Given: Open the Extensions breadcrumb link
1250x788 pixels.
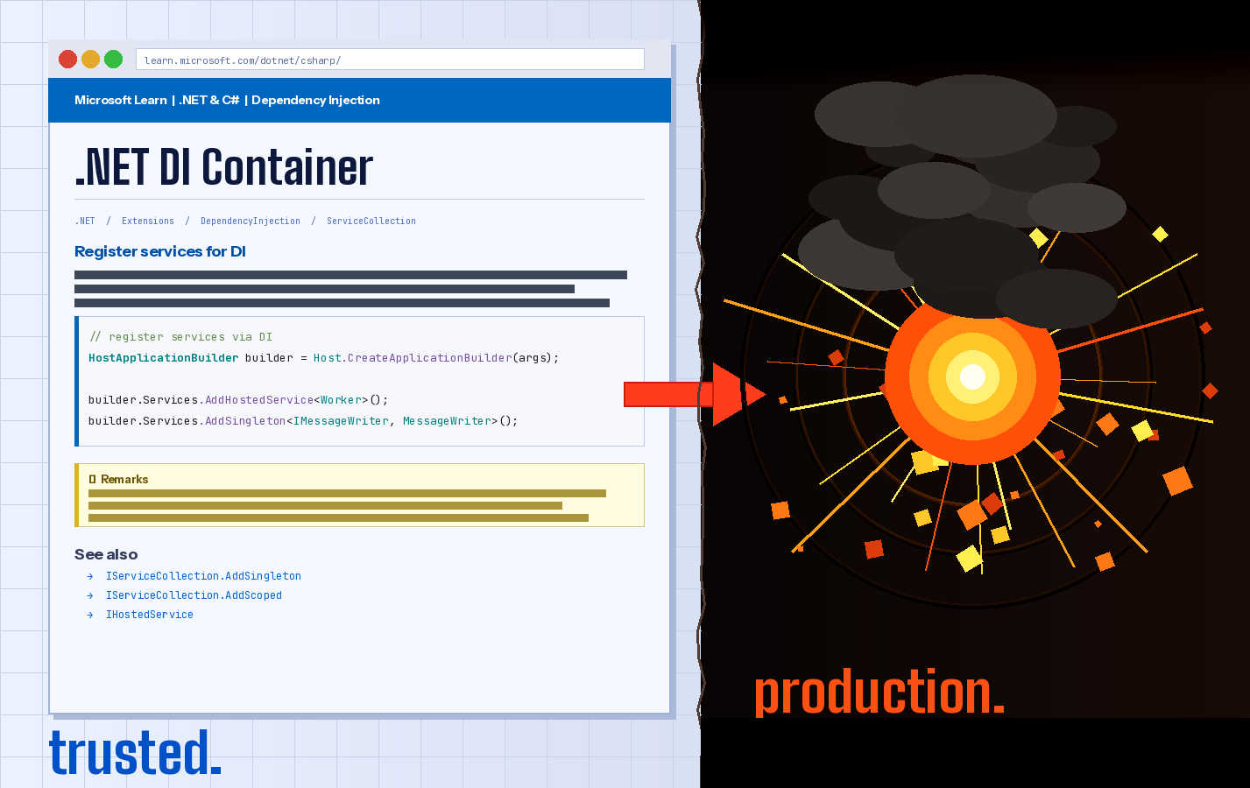Looking at the screenshot, I should 147,222.
